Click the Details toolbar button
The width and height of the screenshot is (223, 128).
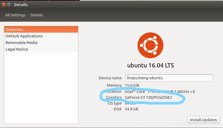click(36, 15)
